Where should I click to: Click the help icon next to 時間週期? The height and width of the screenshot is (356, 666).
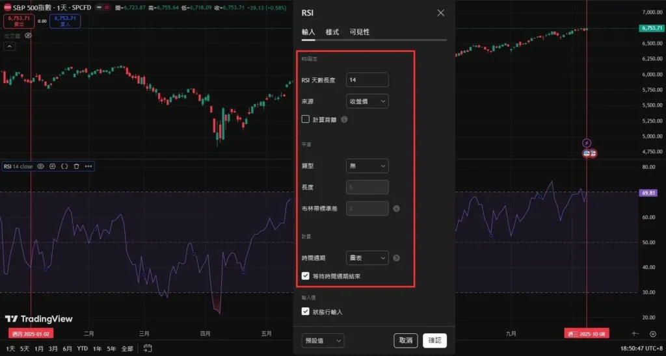coord(397,258)
